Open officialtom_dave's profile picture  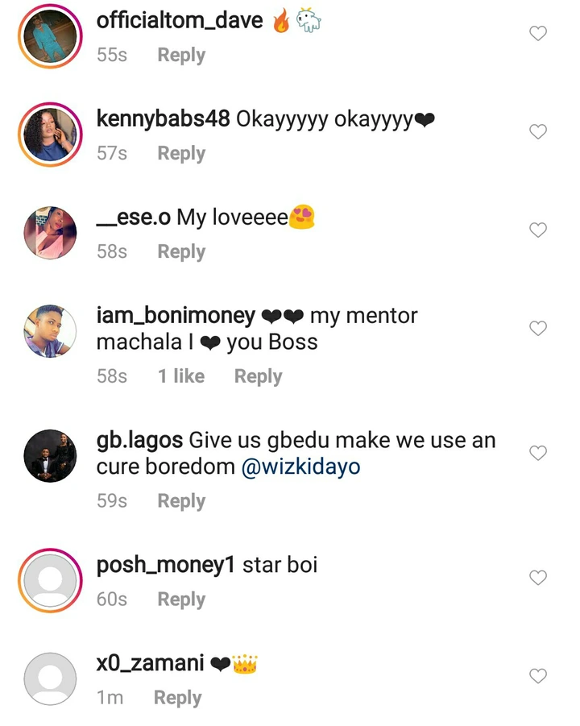point(51,36)
